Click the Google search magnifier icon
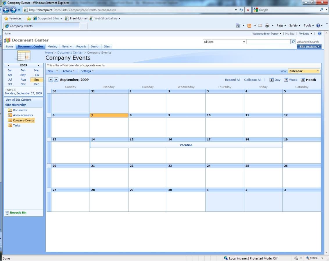This screenshot has height=261, width=329. (x=321, y=10)
